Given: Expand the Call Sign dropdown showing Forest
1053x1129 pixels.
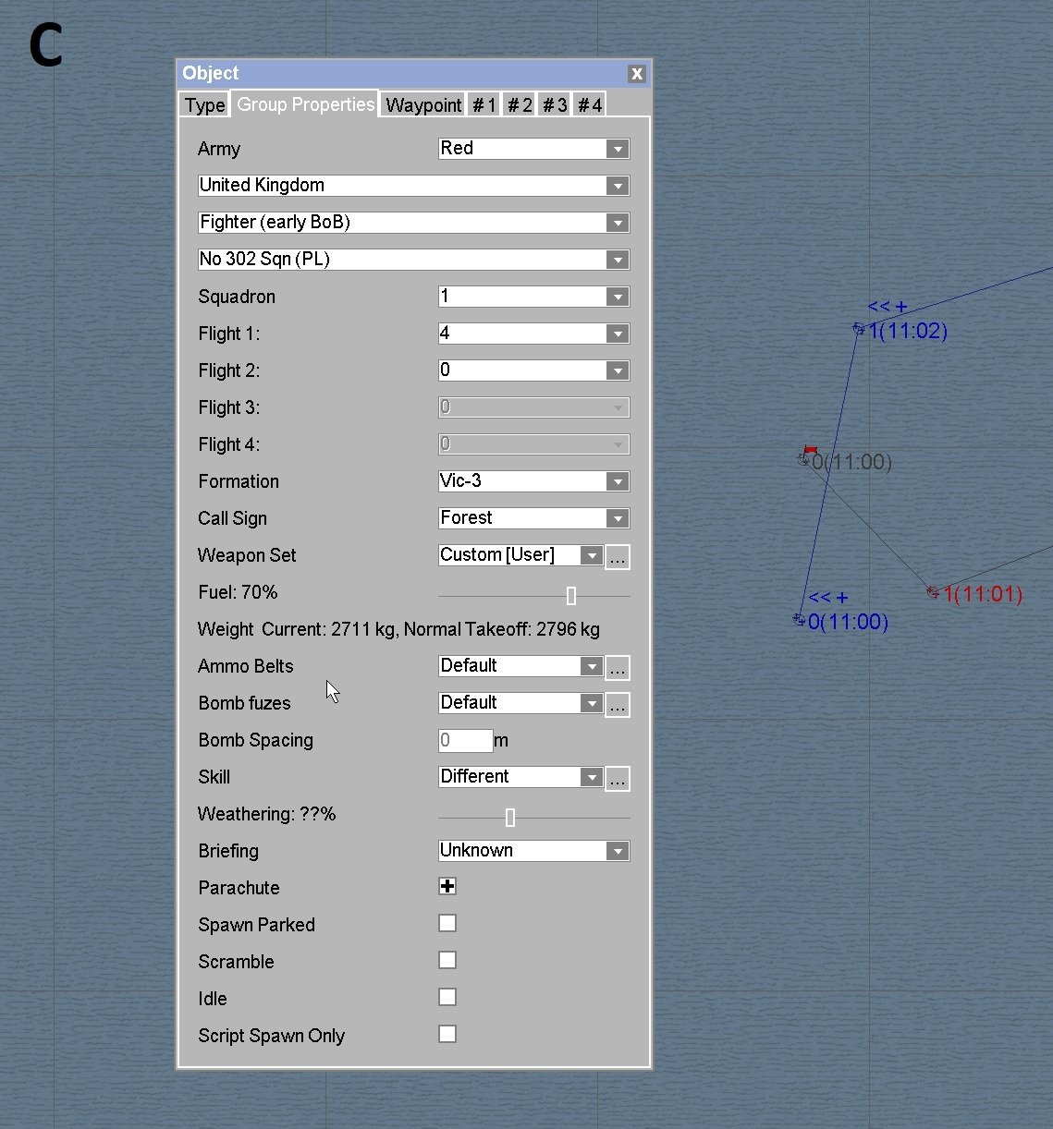Looking at the screenshot, I should coord(533,518).
